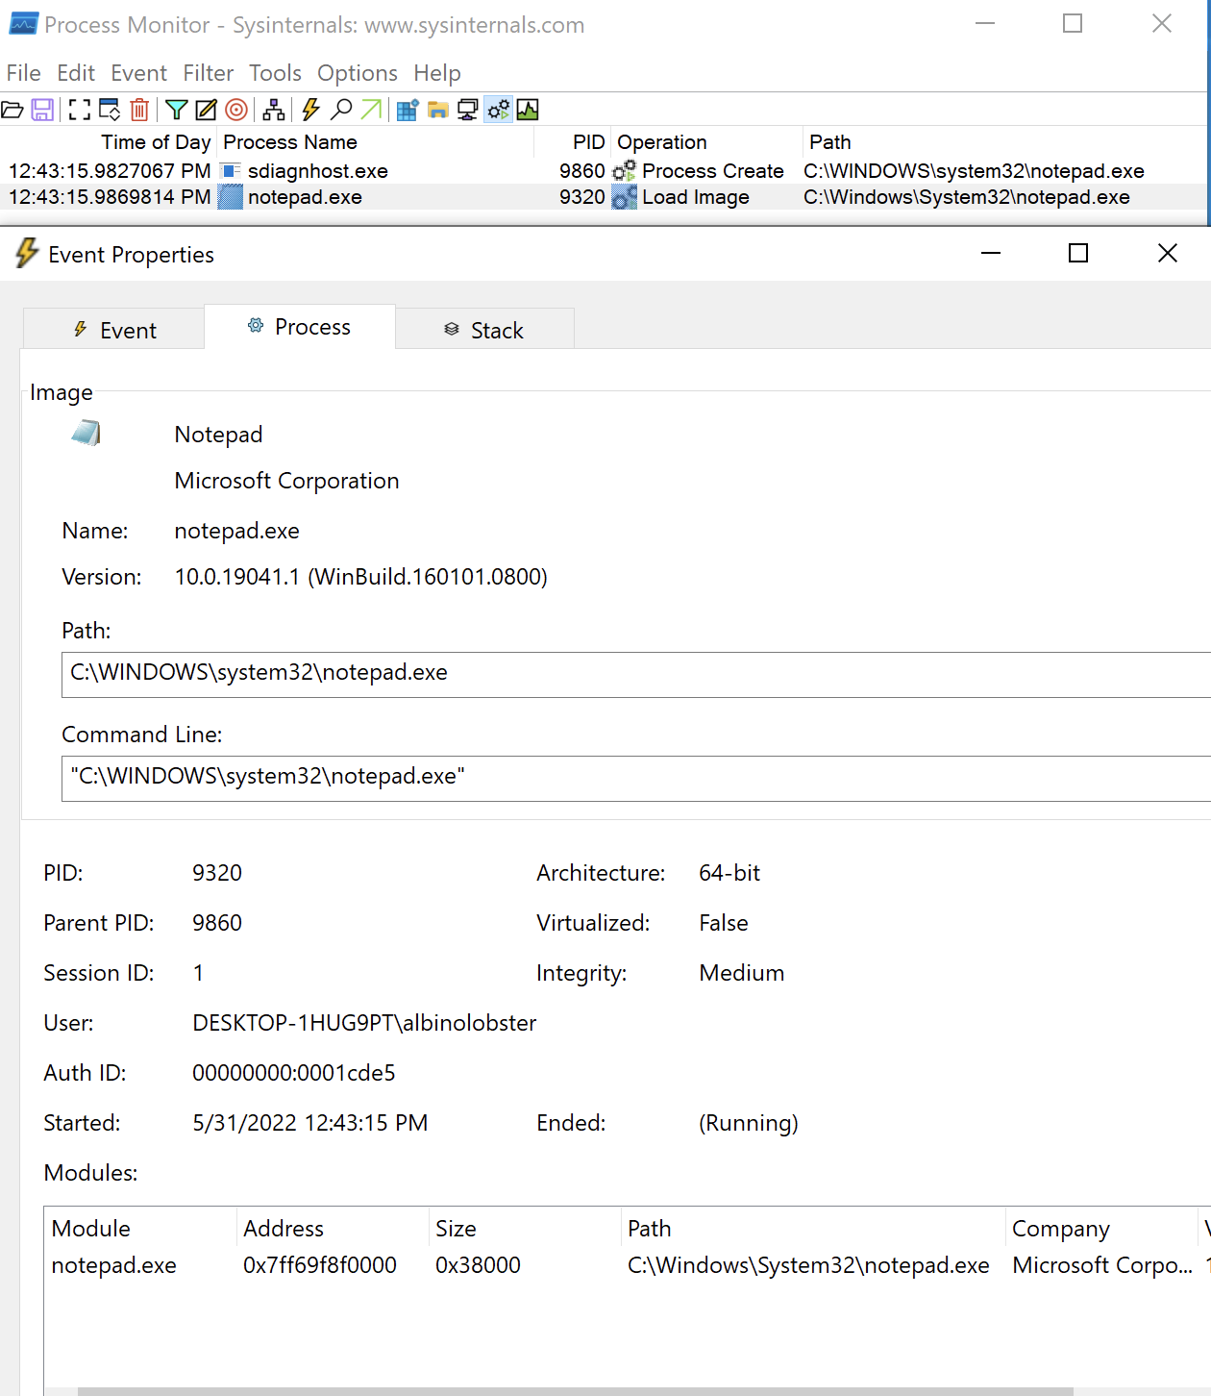Open the Event menu
The height and width of the screenshot is (1396, 1211).
(139, 73)
